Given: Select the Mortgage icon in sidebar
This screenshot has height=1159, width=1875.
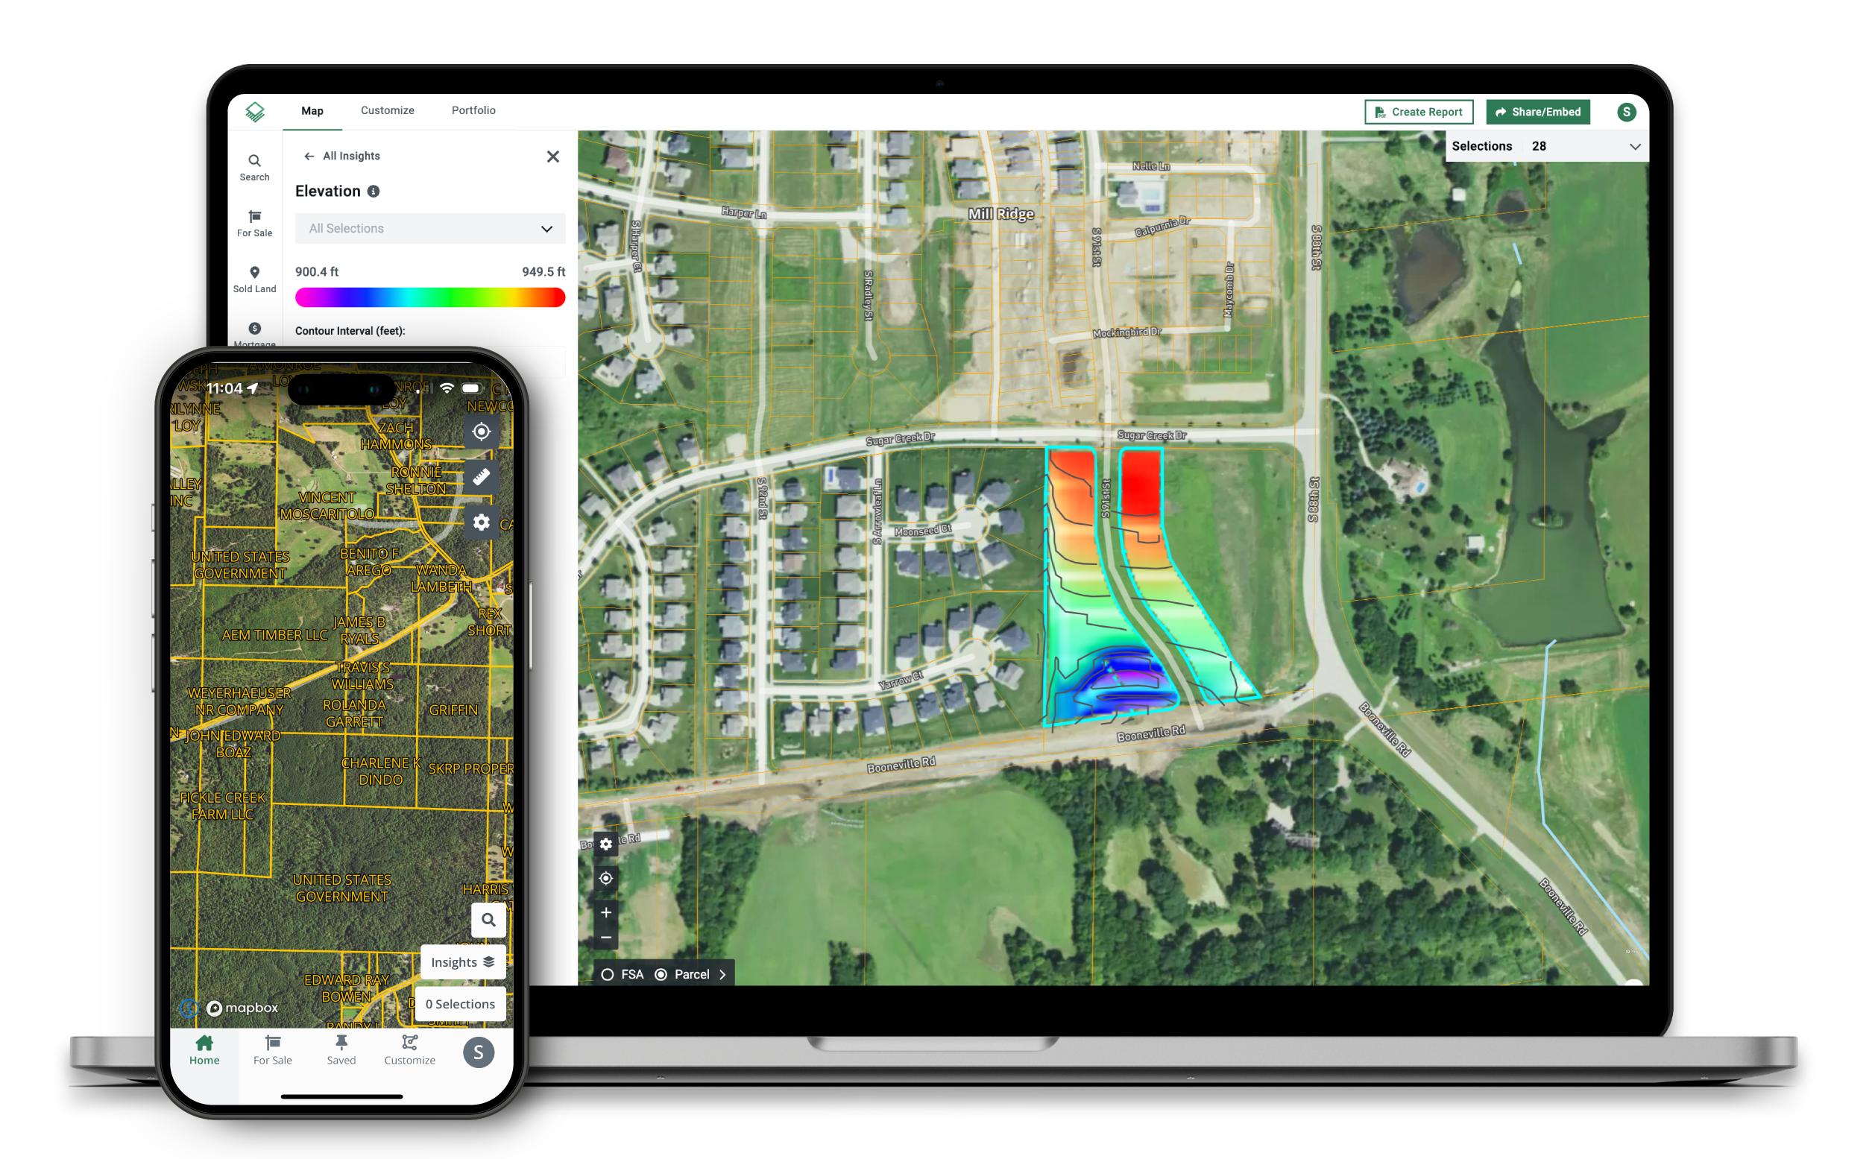Looking at the screenshot, I should 254,332.
